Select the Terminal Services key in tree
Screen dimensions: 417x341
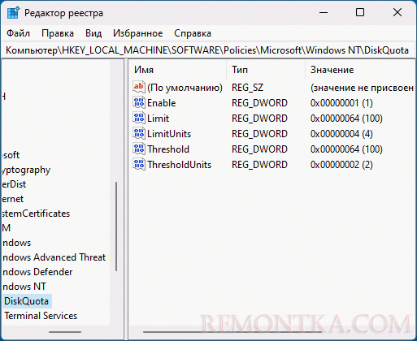41,316
